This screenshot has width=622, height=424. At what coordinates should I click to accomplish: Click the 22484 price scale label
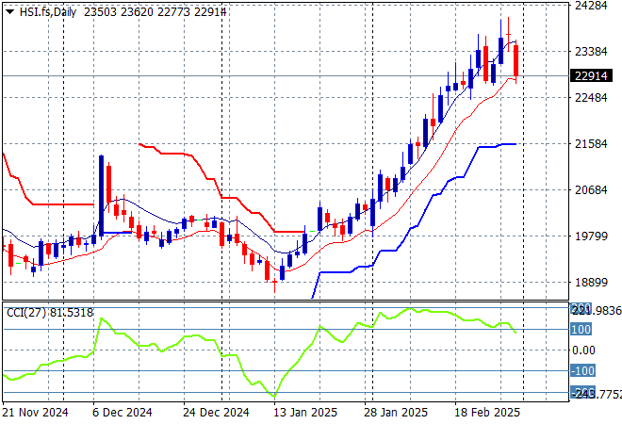[593, 98]
